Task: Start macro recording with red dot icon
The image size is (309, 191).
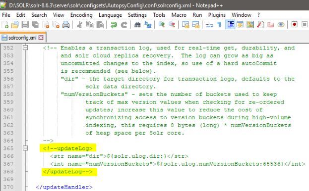Action: click(x=295, y=25)
